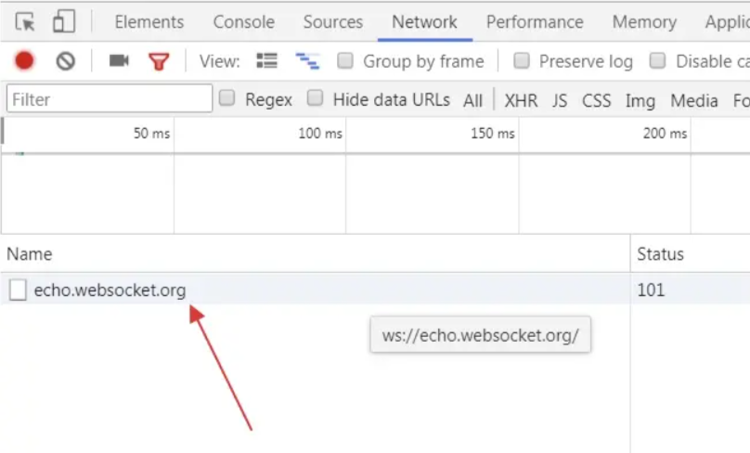Enable the Preserve log checkbox
This screenshot has width=750, height=453.
tap(522, 60)
